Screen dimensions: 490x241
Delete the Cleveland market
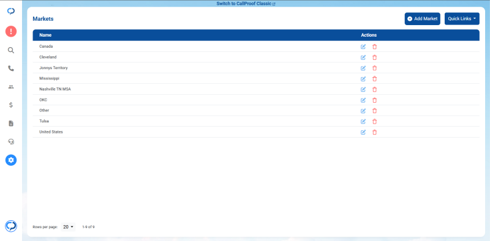(x=375, y=57)
